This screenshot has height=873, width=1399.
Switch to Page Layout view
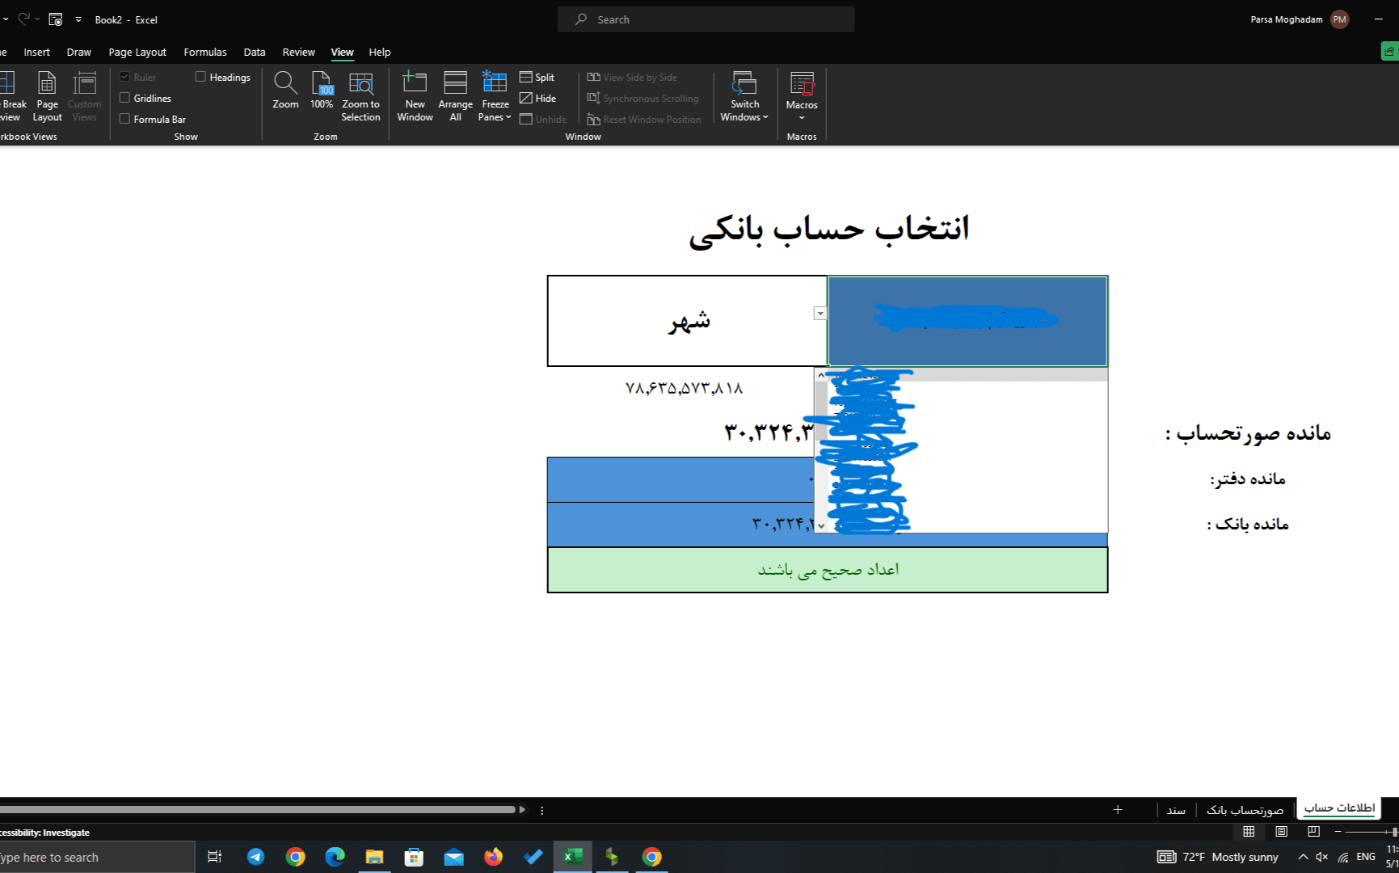point(47,96)
